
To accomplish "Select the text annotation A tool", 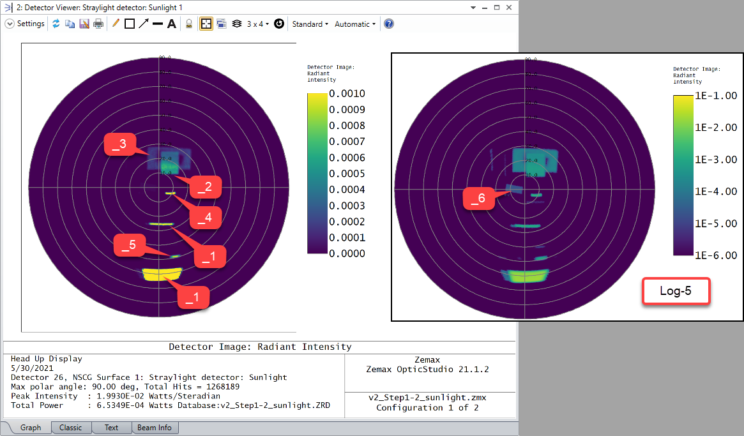I will point(172,24).
